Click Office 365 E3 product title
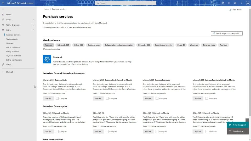This screenshot has width=251, height=141. point(98,113)
